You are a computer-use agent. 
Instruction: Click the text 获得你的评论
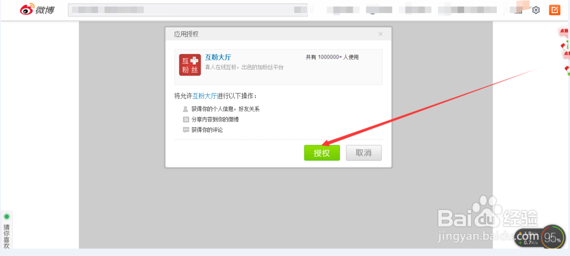tap(207, 130)
